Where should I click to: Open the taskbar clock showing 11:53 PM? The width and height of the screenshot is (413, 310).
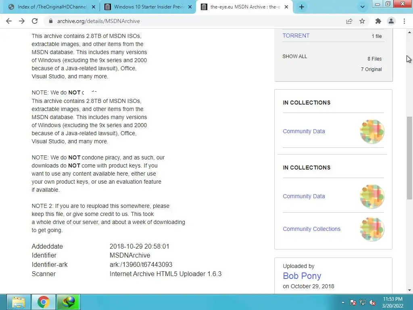click(x=392, y=302)
